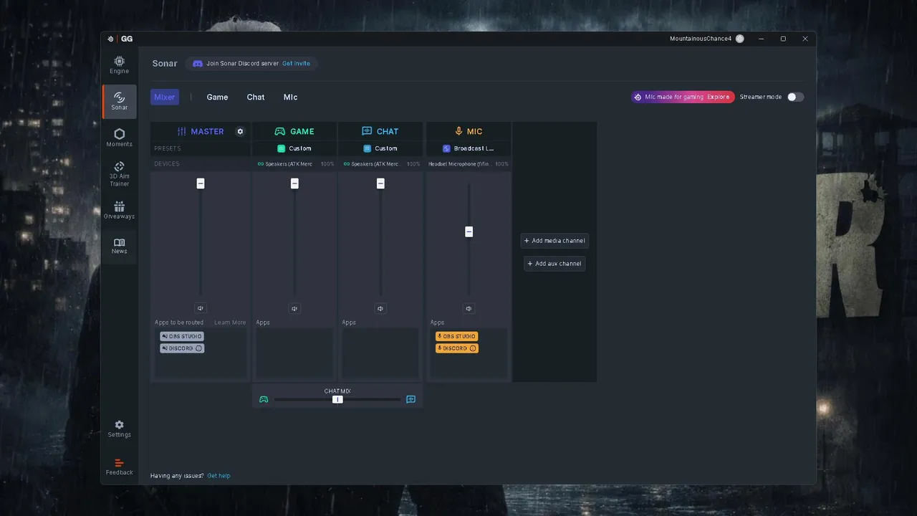The image size is (917, 516).
Task: Click the MountainousChance4 username
Action: point(701,39)
